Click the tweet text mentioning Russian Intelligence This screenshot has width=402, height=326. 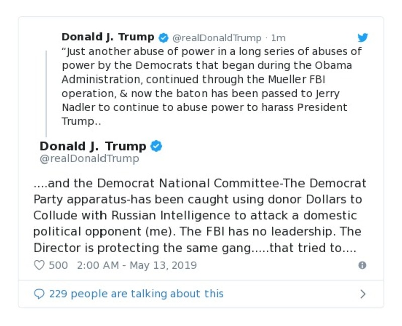[x=201, y=215]
